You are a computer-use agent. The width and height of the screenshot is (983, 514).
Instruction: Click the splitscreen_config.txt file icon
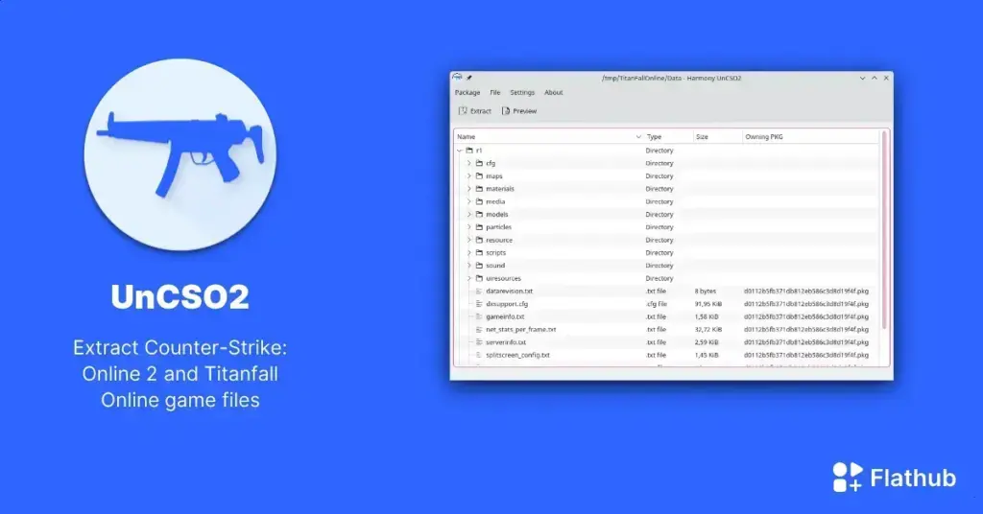479,355
